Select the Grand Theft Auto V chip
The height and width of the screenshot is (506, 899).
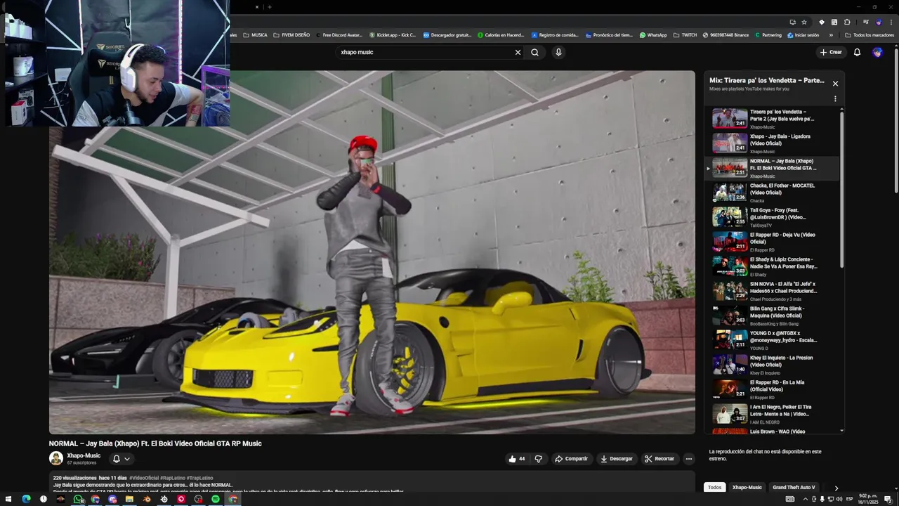point(794,487)
